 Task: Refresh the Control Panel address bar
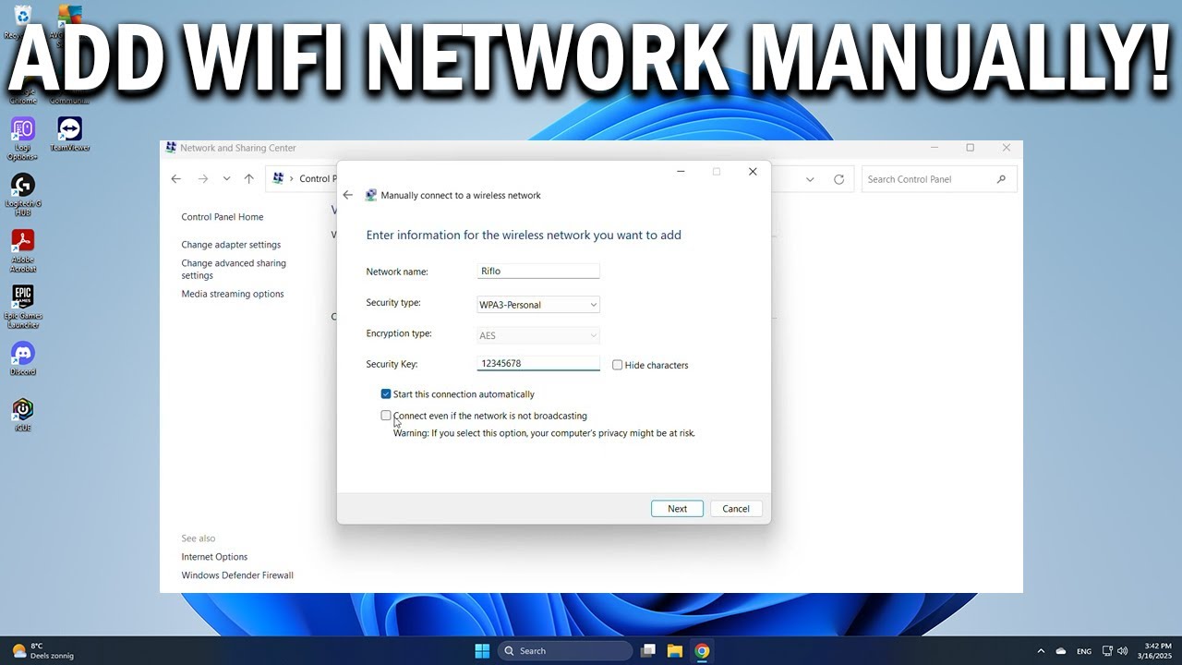(x=838, y=179)
